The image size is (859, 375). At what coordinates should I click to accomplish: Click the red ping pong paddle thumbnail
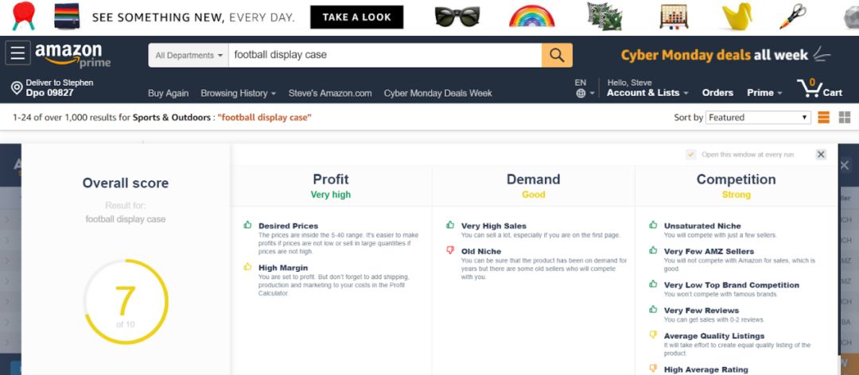coord(24,16)
